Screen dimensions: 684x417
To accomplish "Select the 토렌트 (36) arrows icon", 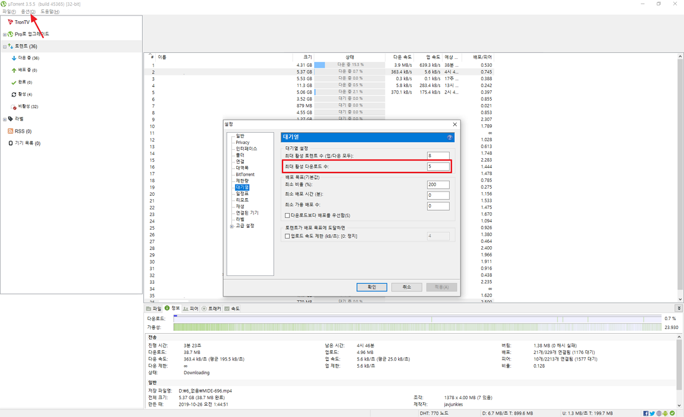I will pos(11,46).
